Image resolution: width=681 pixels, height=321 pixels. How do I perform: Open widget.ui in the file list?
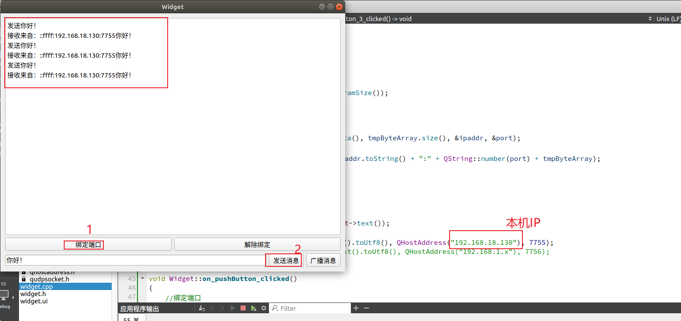point(66,301)
